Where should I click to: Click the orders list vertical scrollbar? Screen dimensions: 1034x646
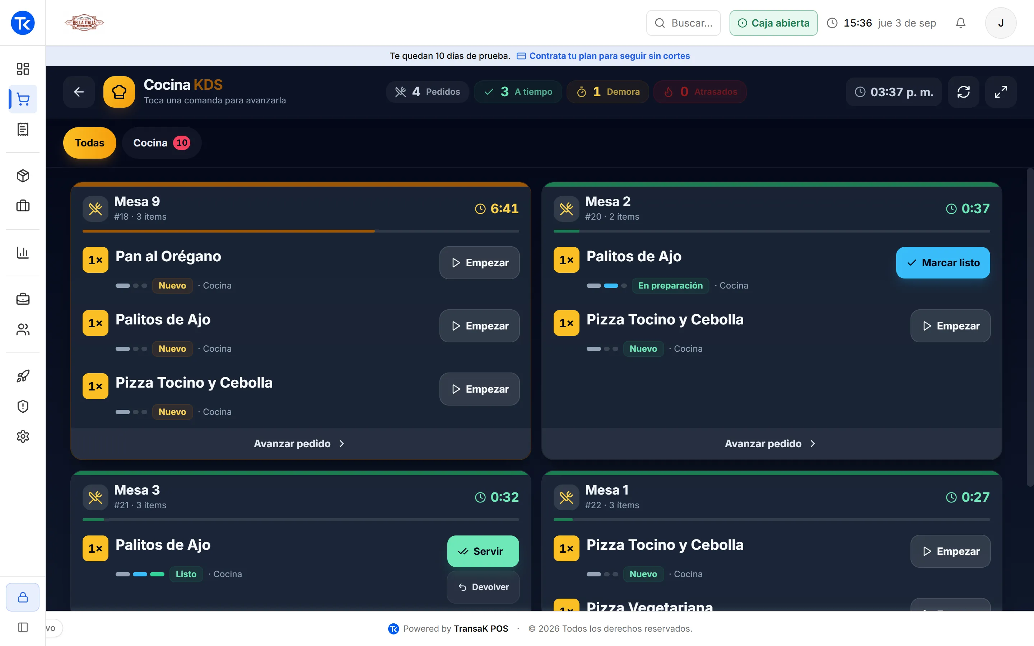(x=1030, y=327)
